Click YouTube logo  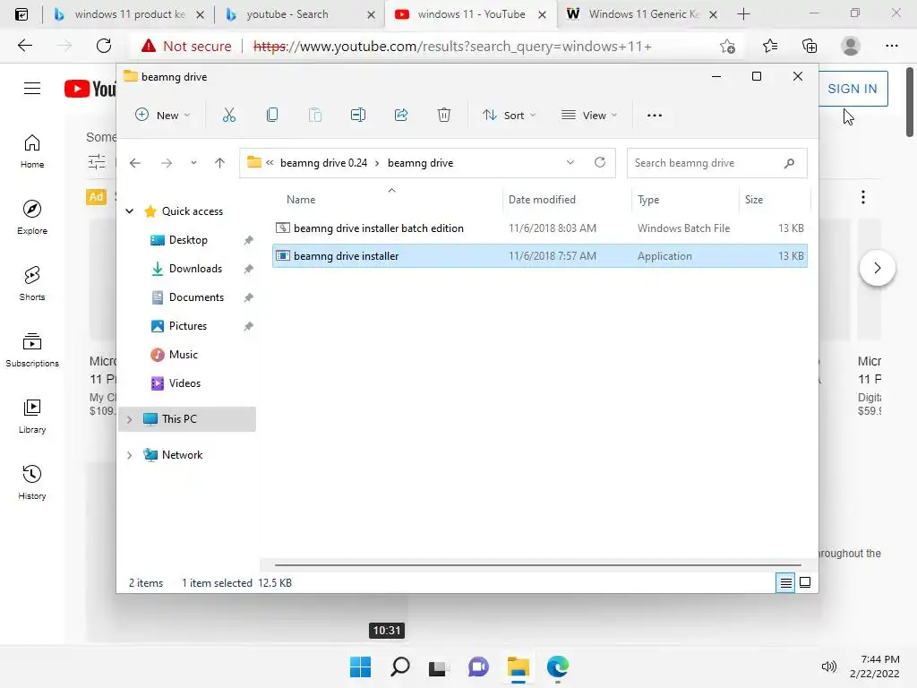[90, 89]
